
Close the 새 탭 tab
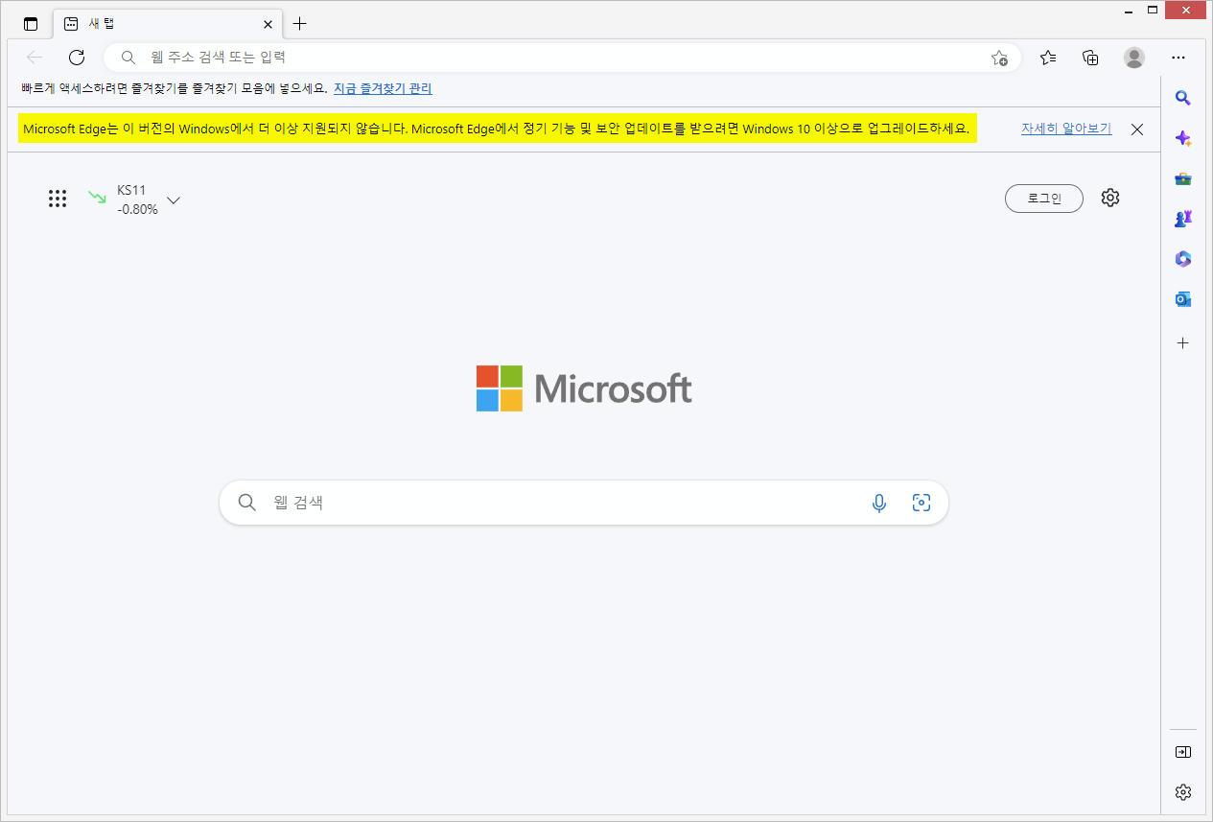point(268,24)
